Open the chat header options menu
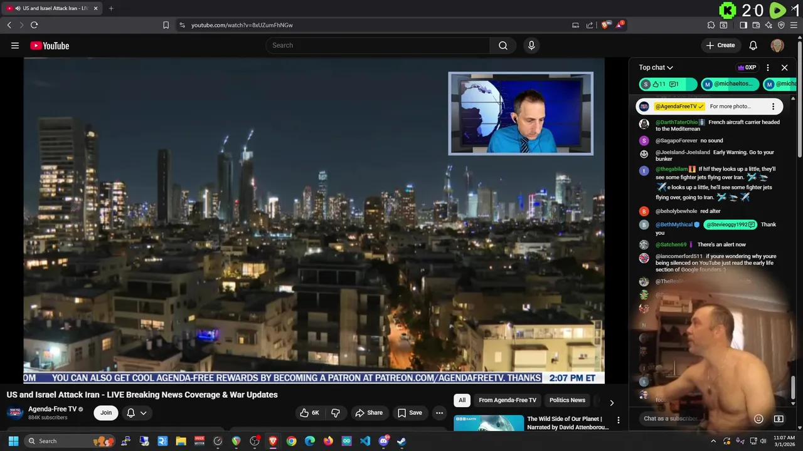Viewport: 803px width, 451px height. pyautogui.click(x=768, y=68)
